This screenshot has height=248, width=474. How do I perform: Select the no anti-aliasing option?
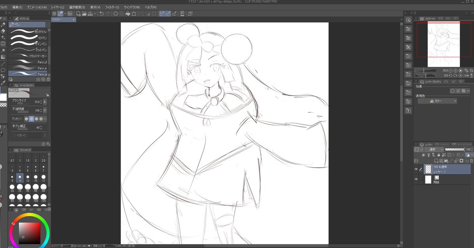click(26, 119)
